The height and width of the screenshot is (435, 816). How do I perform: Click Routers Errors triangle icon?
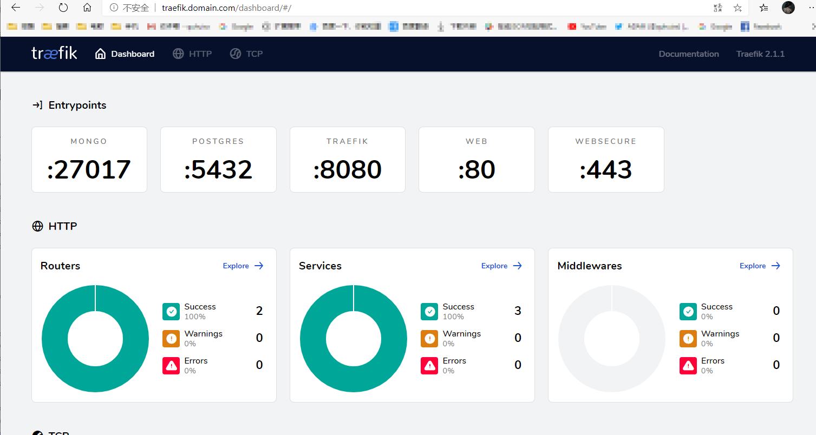click(171, 366)
